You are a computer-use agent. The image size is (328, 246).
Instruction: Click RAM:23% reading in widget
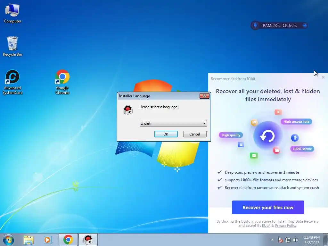pos(271,26)
